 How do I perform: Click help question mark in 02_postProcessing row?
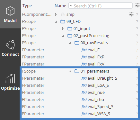[137, 36]
